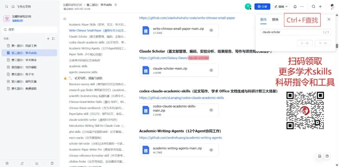Jump to repro-packs outline entry
Image resolution: width=339 pixels, height=167 pixels.
(85, 137)
